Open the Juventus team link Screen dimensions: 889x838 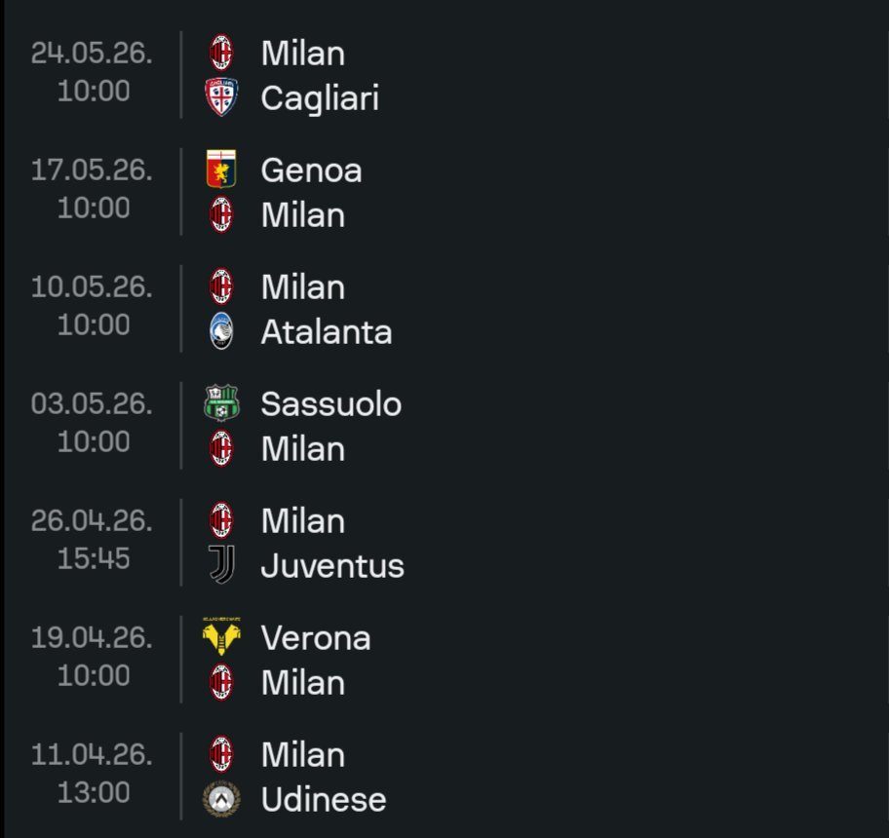(332, 566)
